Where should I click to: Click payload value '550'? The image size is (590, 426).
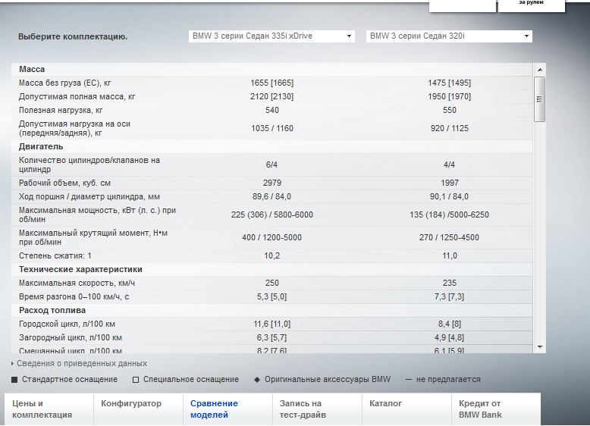pyautogui.click(x=450, y=110)
